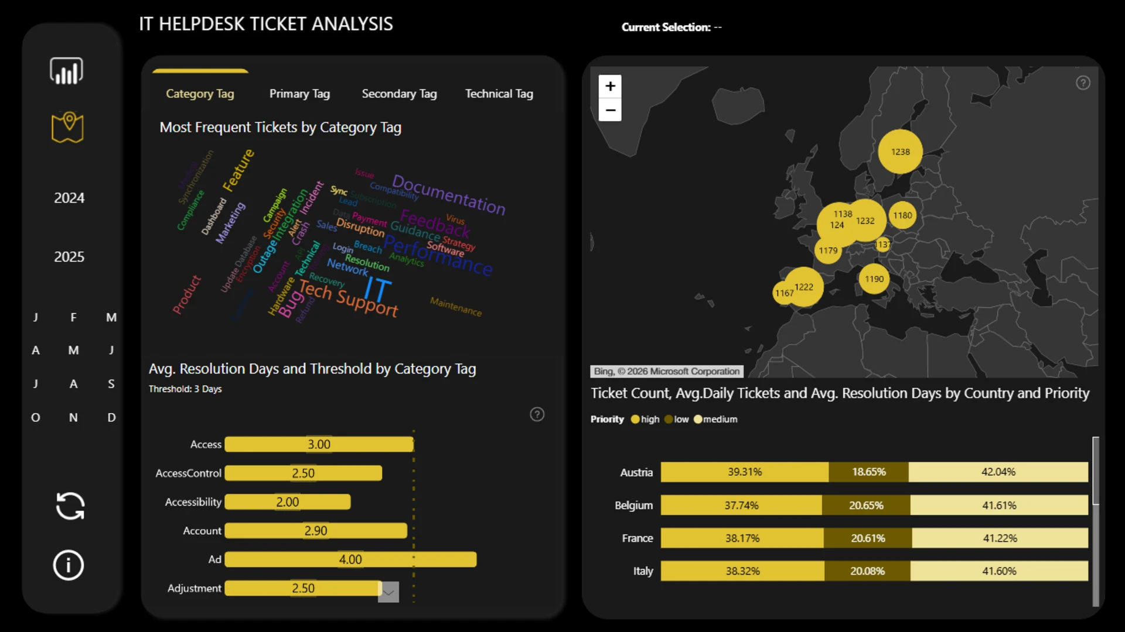Expand resolution chart scroll-down arrow
This screenshot has height=632, width=1125.
388,592
